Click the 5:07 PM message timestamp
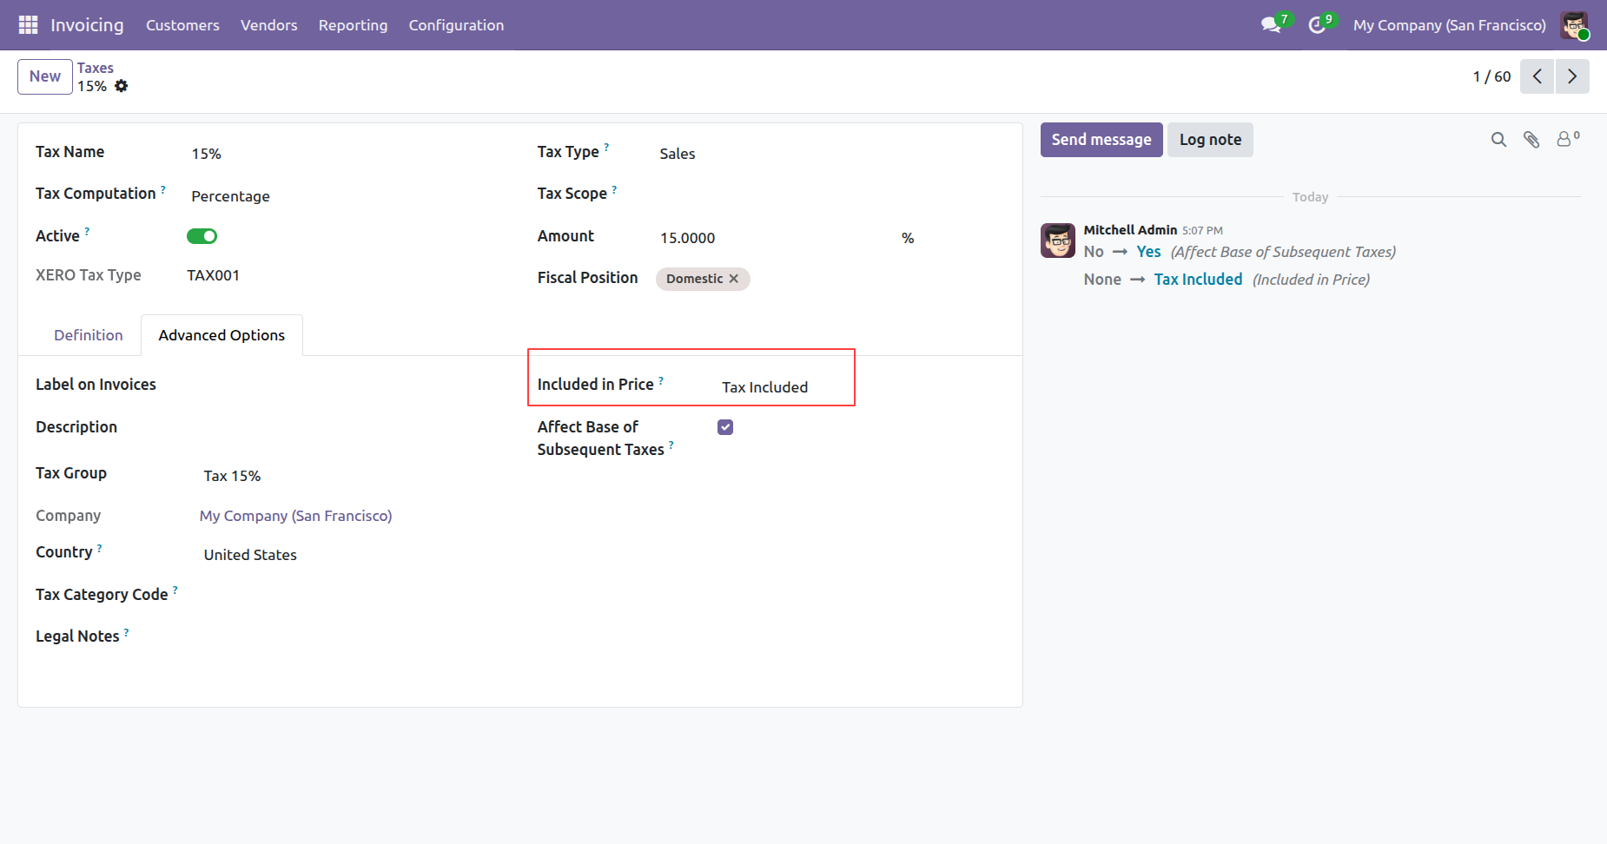1607x844 pixels. [x=1202, y=231]
